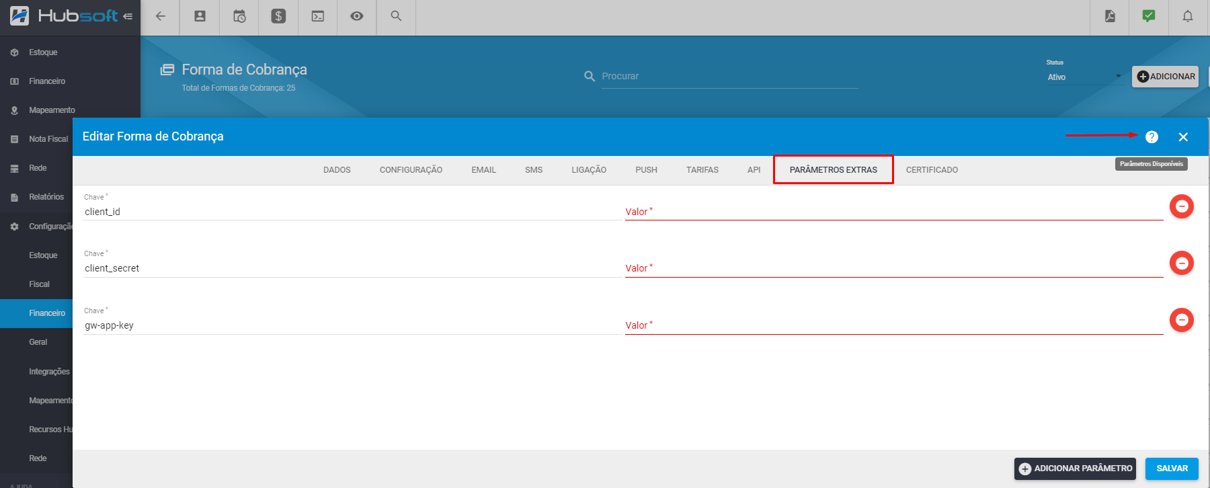Open the client profile toolbar icon

200,16
